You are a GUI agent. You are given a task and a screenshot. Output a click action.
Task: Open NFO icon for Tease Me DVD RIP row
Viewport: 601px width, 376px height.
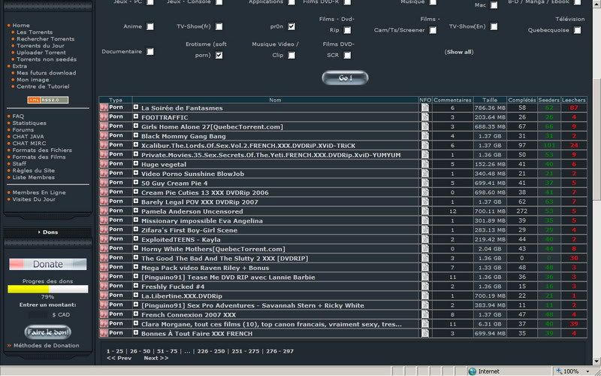(425, 277)
